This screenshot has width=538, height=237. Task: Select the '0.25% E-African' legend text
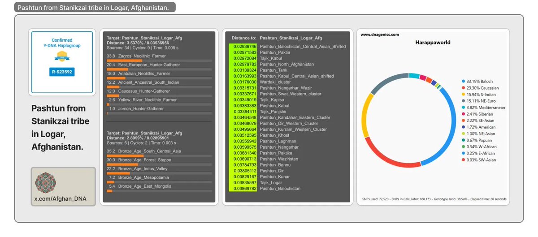pos(481,153)
